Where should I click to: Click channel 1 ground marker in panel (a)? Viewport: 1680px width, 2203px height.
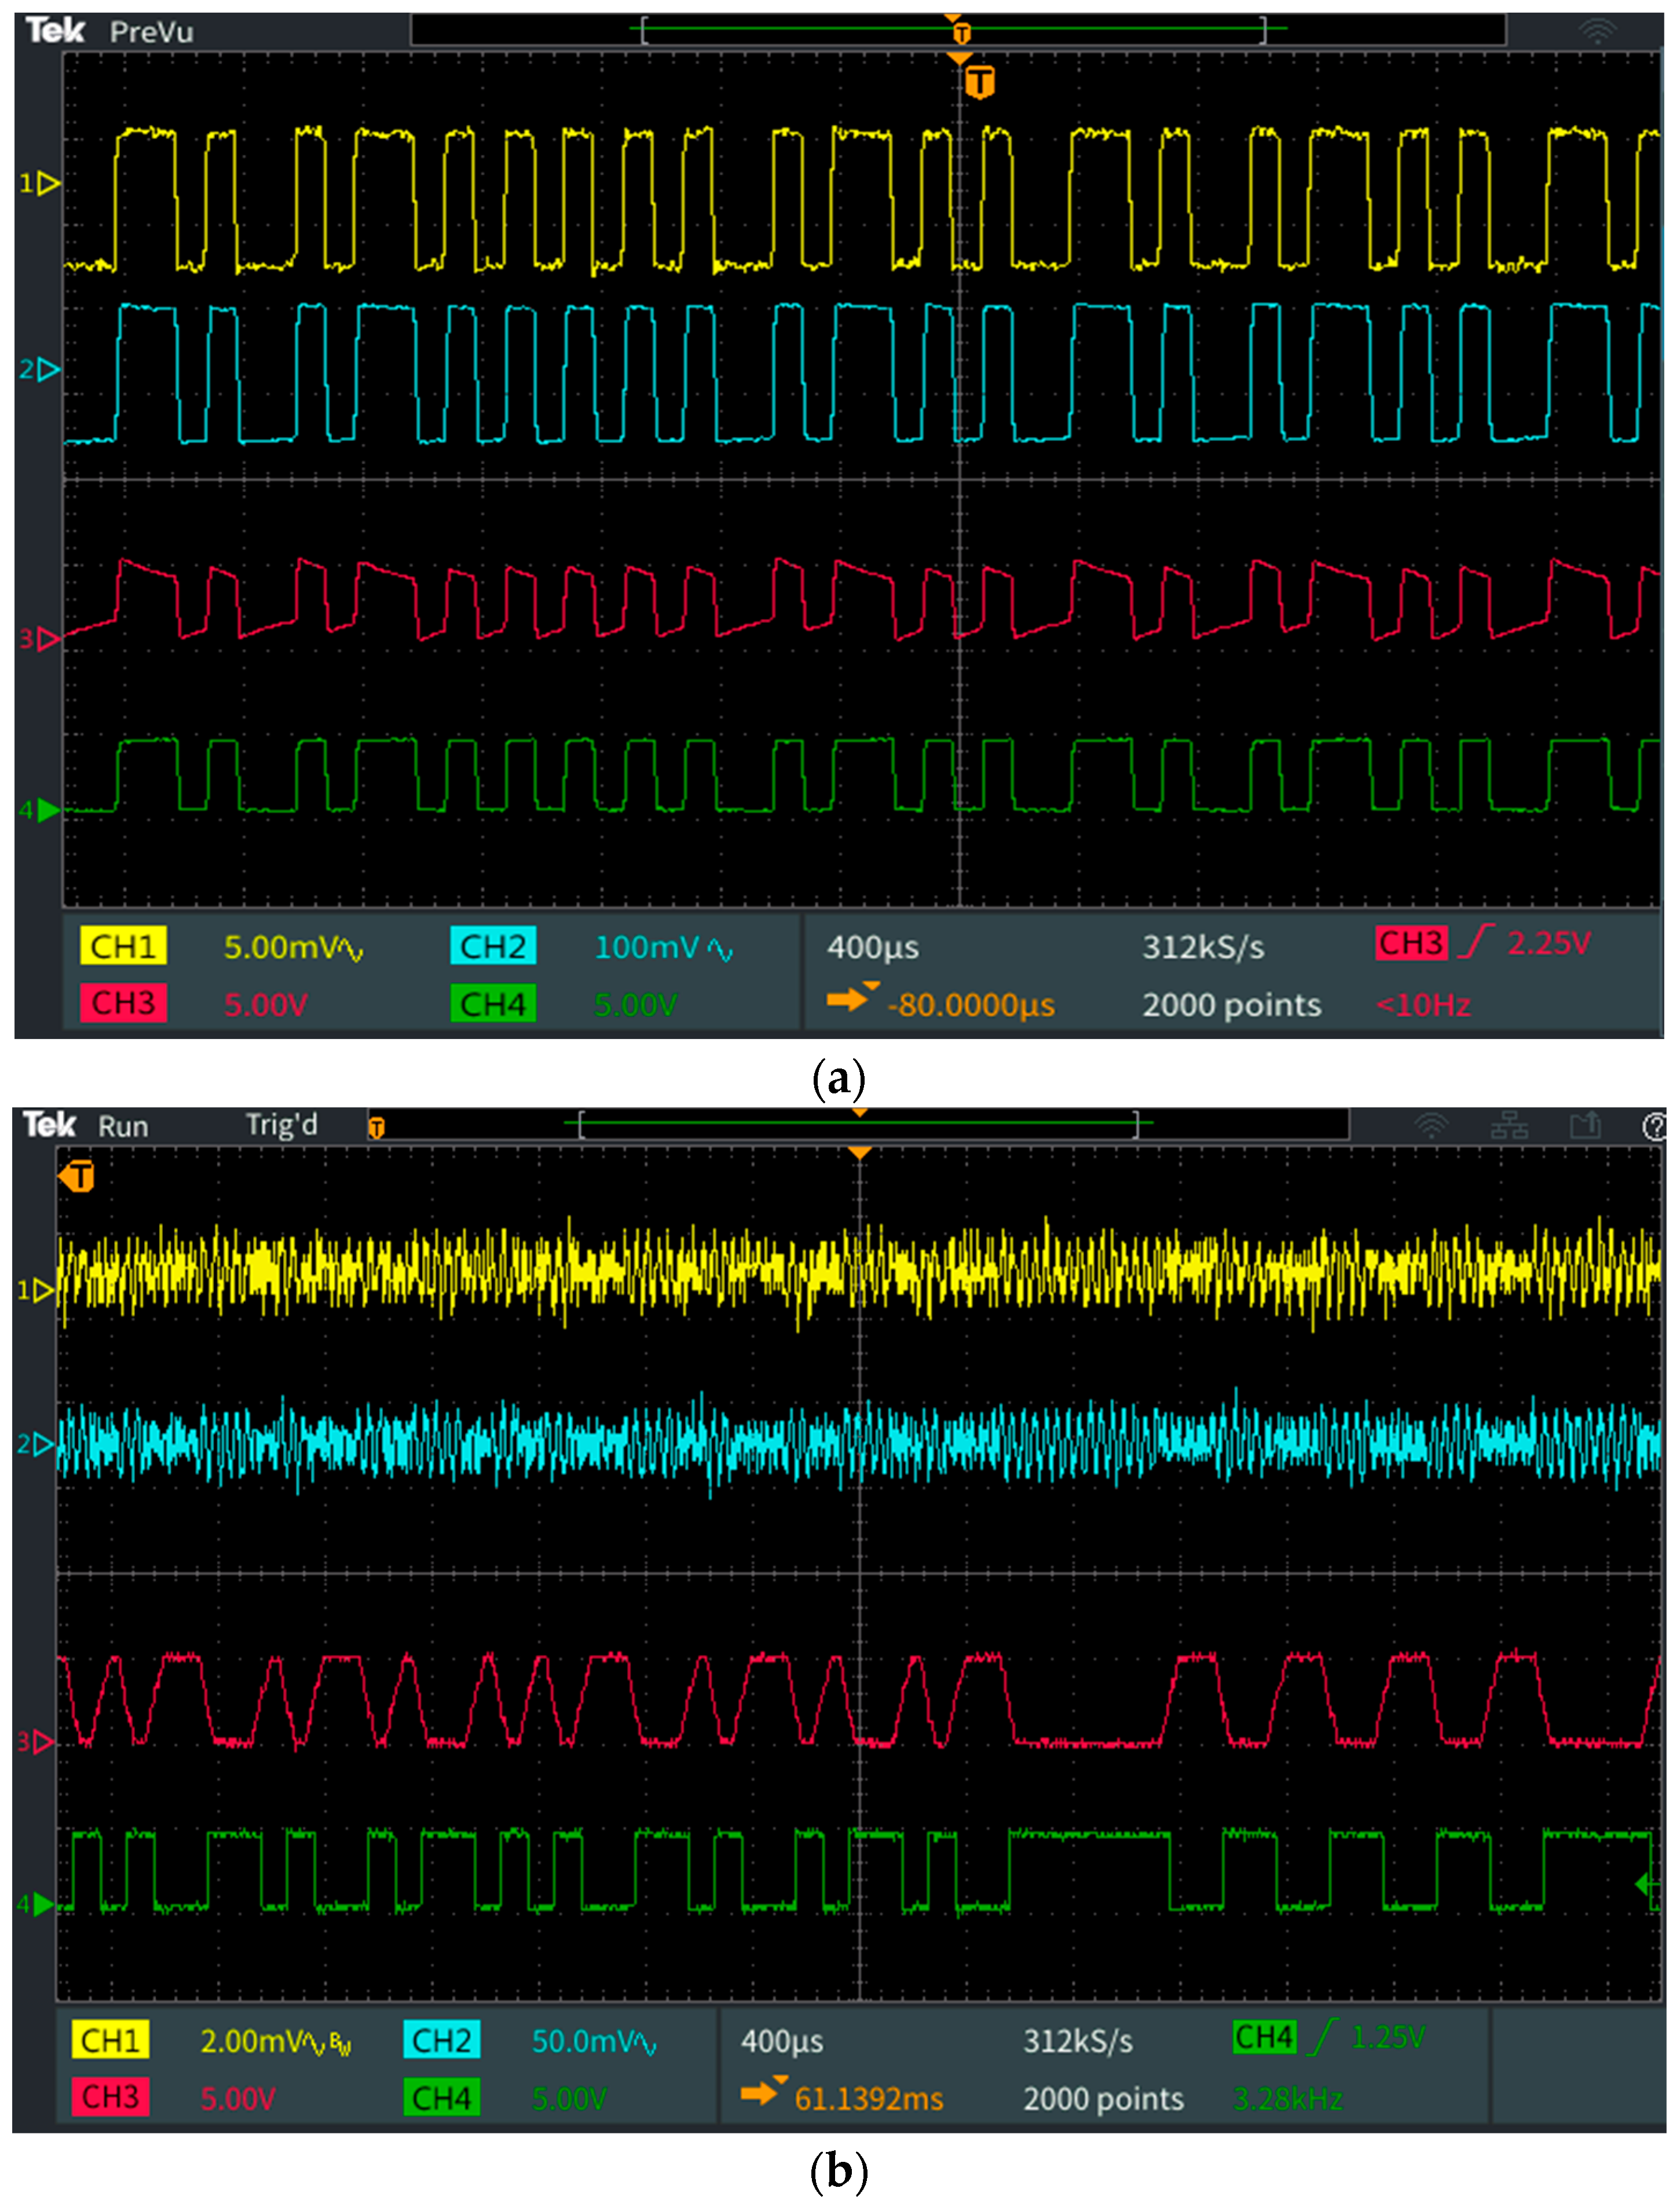pos(39,183)
